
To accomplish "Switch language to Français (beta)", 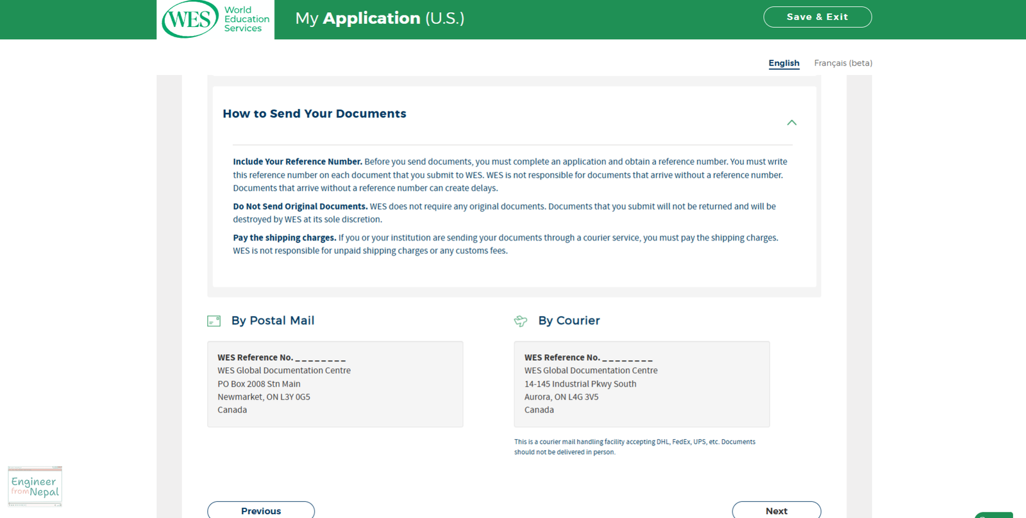I will click(843, 63).
